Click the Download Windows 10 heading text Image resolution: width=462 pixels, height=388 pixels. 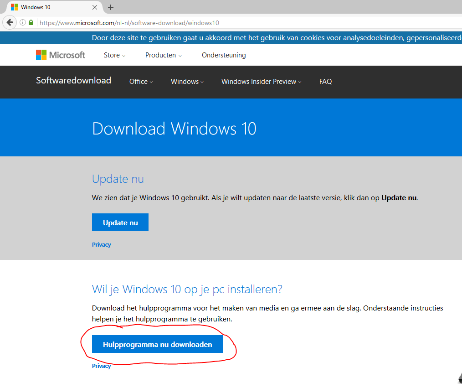pyautogui.click(x=175, y=129)
